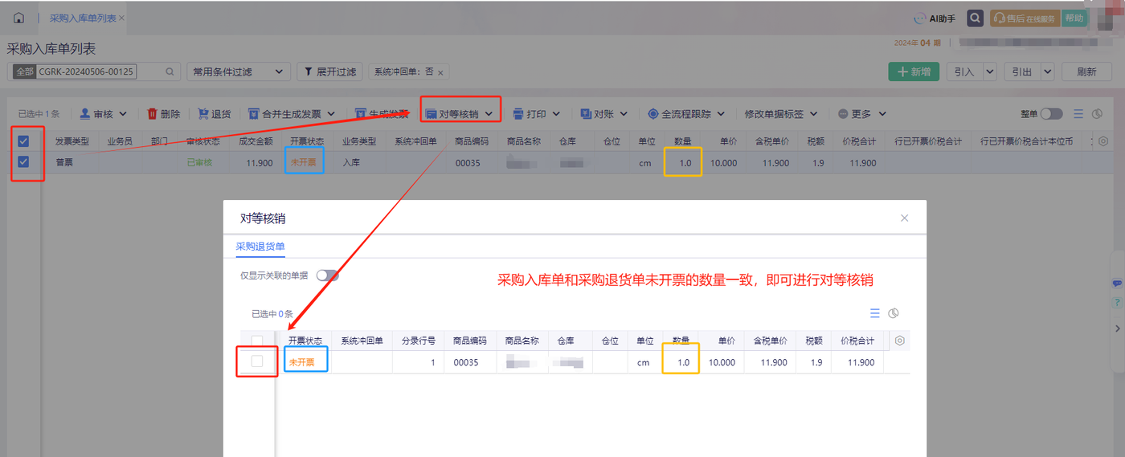This screenshot has width=1125, height=457.
Task: Select the 采购退货单 tab
Action: pyautogui.click(x=260, y=247)
